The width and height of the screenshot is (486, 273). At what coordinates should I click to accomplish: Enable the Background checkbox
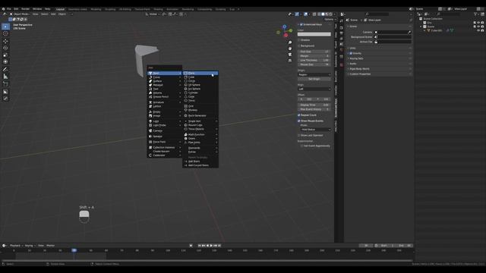click(299, 45)
